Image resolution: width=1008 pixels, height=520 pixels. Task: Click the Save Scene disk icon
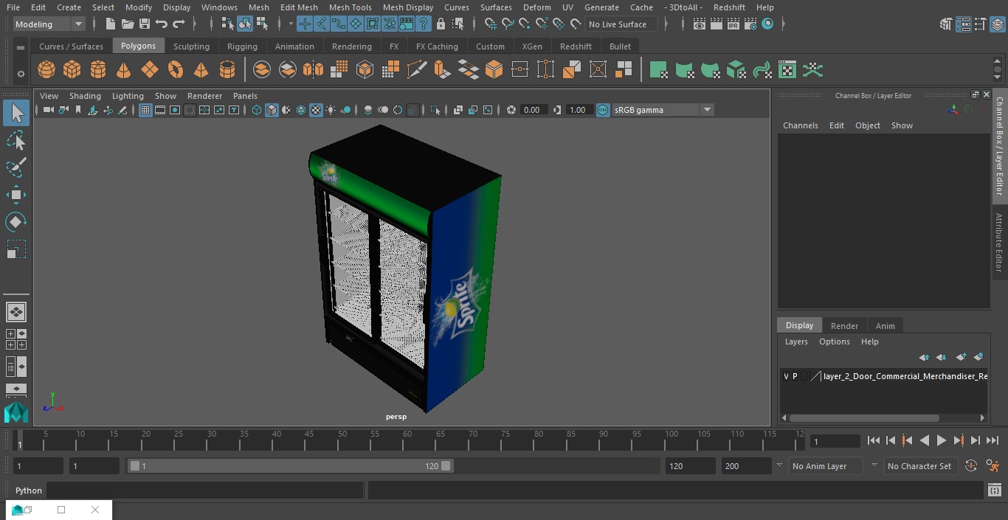pyautogui.click(x=145, y=24)
